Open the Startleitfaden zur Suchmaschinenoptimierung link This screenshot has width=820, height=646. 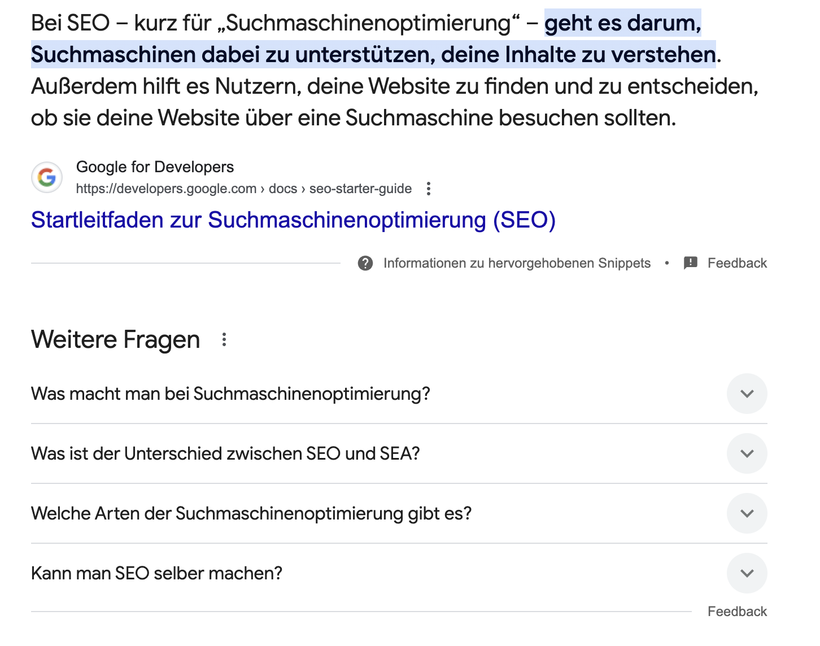point(293,220)
